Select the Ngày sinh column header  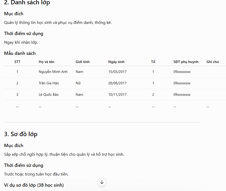pyautogui.click(x=116, y=62)
